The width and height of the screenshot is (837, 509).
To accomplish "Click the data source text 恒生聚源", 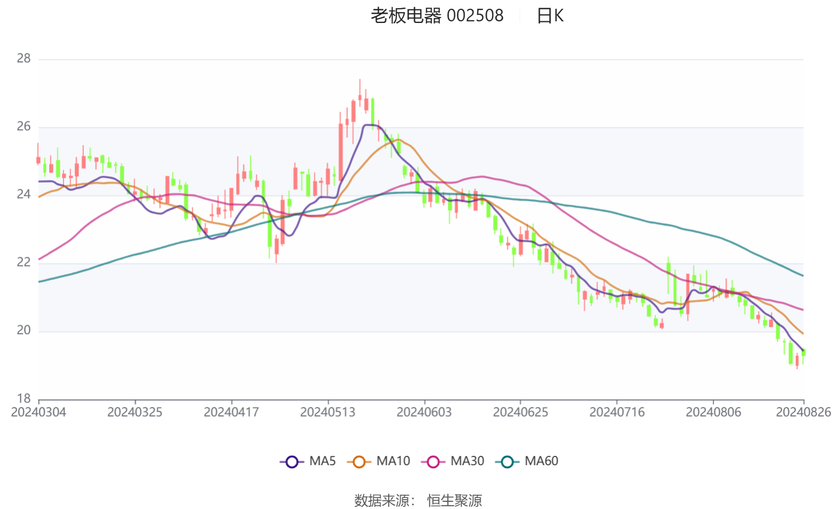I will [454, 500].
